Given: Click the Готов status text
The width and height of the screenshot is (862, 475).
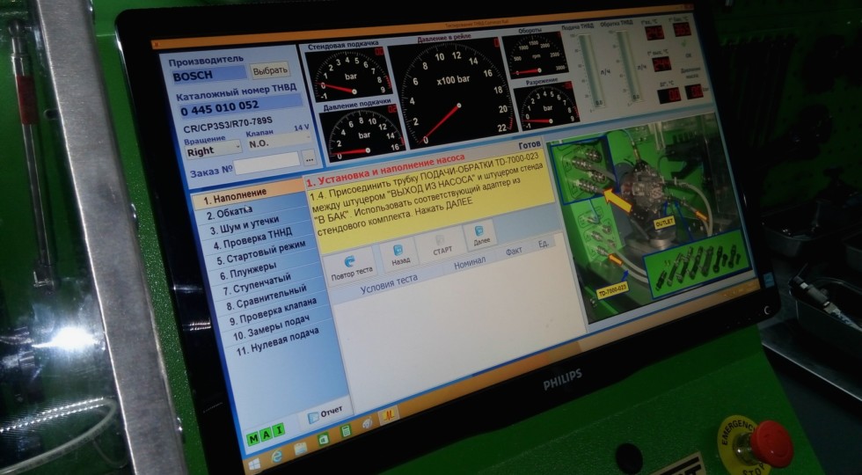Looking at the screenshot, I should coord(530,147).
